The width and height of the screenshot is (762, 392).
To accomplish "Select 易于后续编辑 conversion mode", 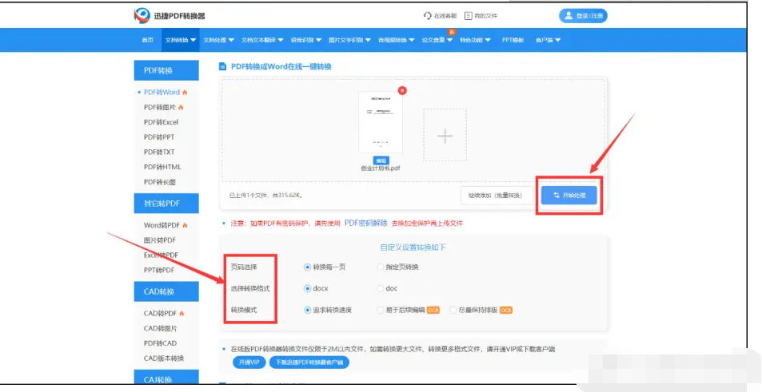I will point(381,310).
